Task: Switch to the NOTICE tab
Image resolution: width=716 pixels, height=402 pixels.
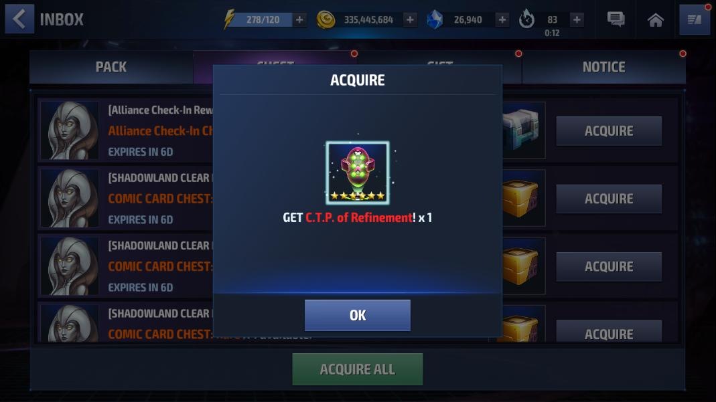Action: pos(603,67)
